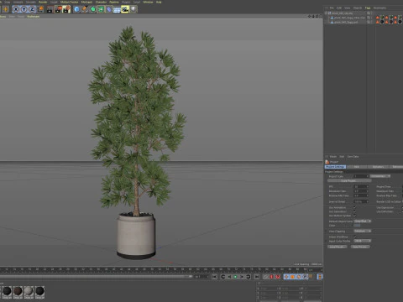Toggle position keyframe recording icon

coord(286,277)
